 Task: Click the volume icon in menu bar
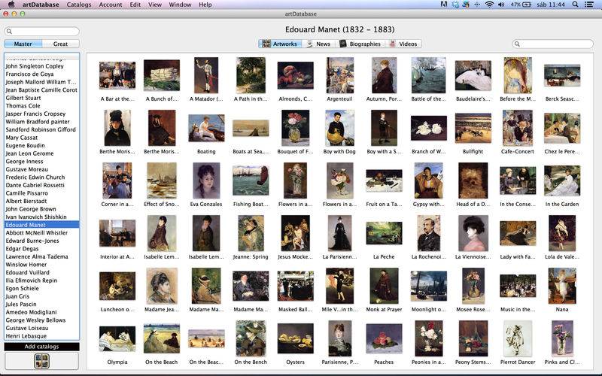pyautogui.click(x=501, y=5)
